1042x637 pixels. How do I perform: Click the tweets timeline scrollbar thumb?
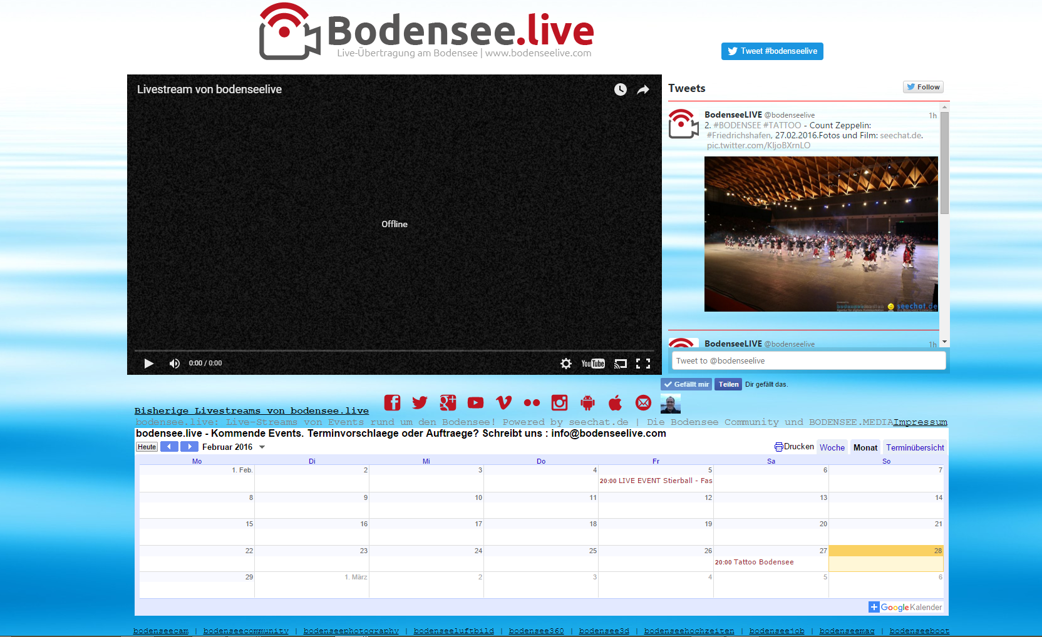click(x=944, y=163)
